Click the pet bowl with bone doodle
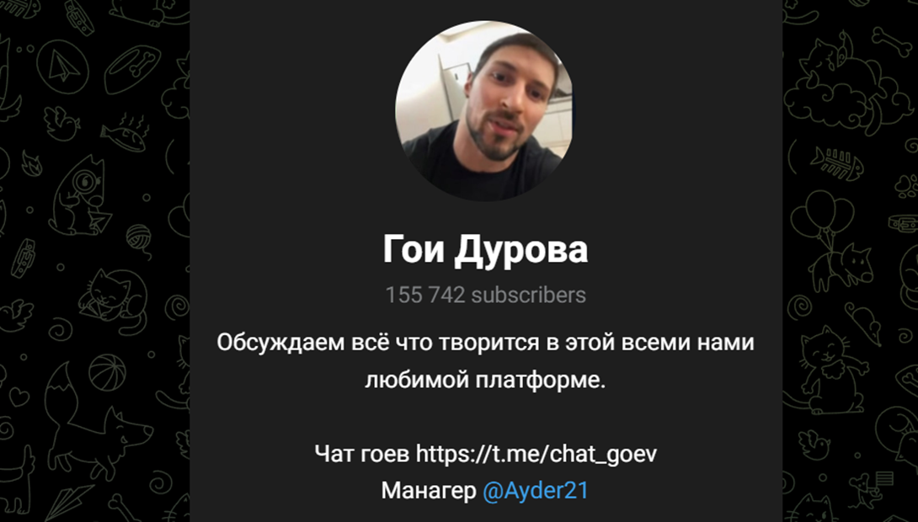Image resolution: width=918 pixels, height=522 pixels. [132, 69]
